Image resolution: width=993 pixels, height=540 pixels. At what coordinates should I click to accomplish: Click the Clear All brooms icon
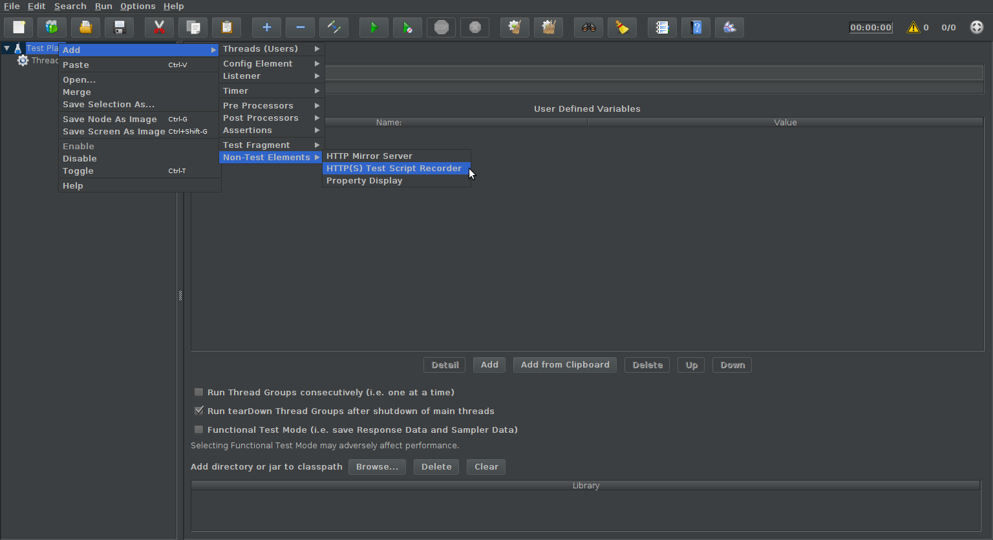(x=548, y=27)
